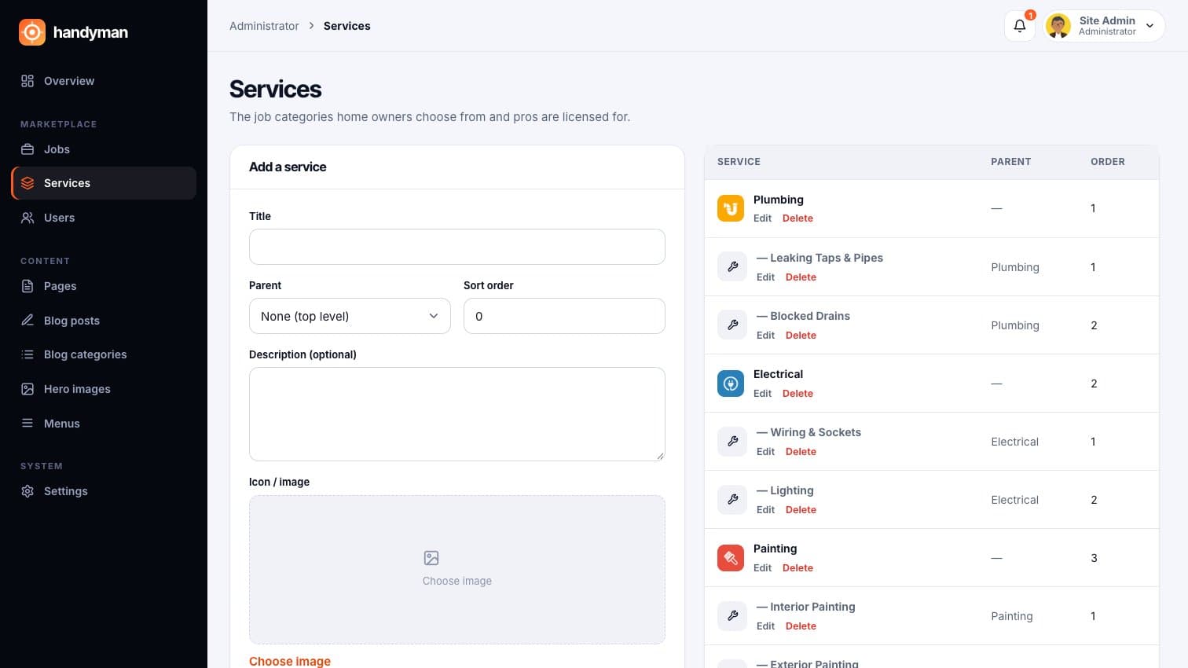Edit the Plumbing service
This screenshot has width=1188, height=668.
[762, 218]
